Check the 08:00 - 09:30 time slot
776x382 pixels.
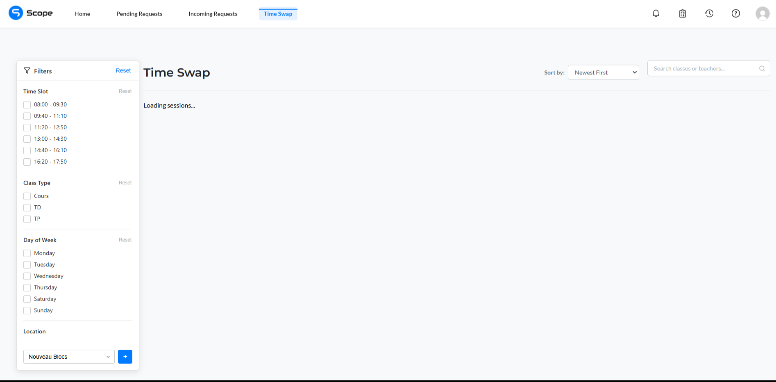pos(27,105)
